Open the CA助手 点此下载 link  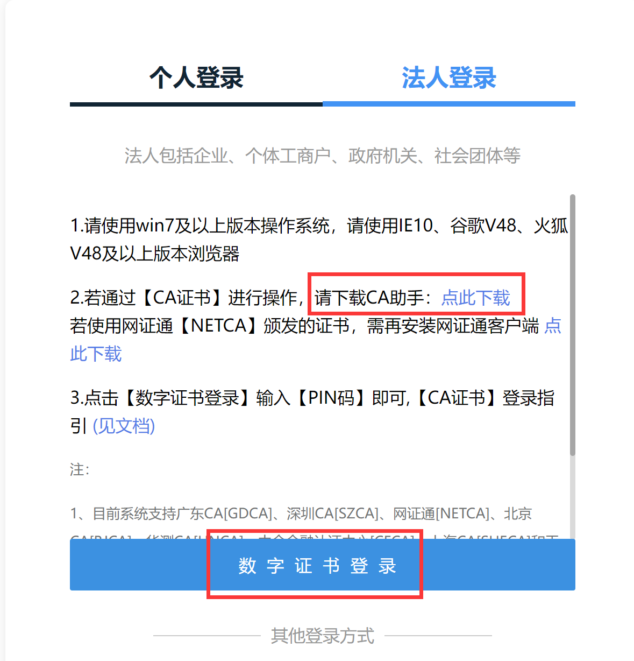click(475, 298)
